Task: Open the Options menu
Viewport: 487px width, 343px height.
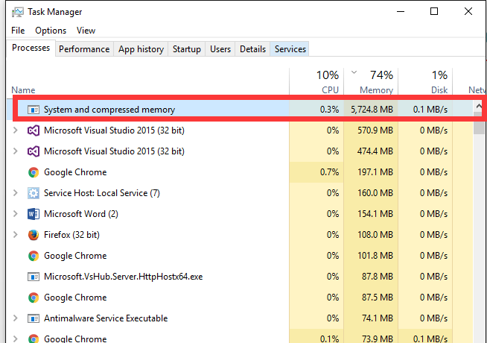Action: pos(51,31)
